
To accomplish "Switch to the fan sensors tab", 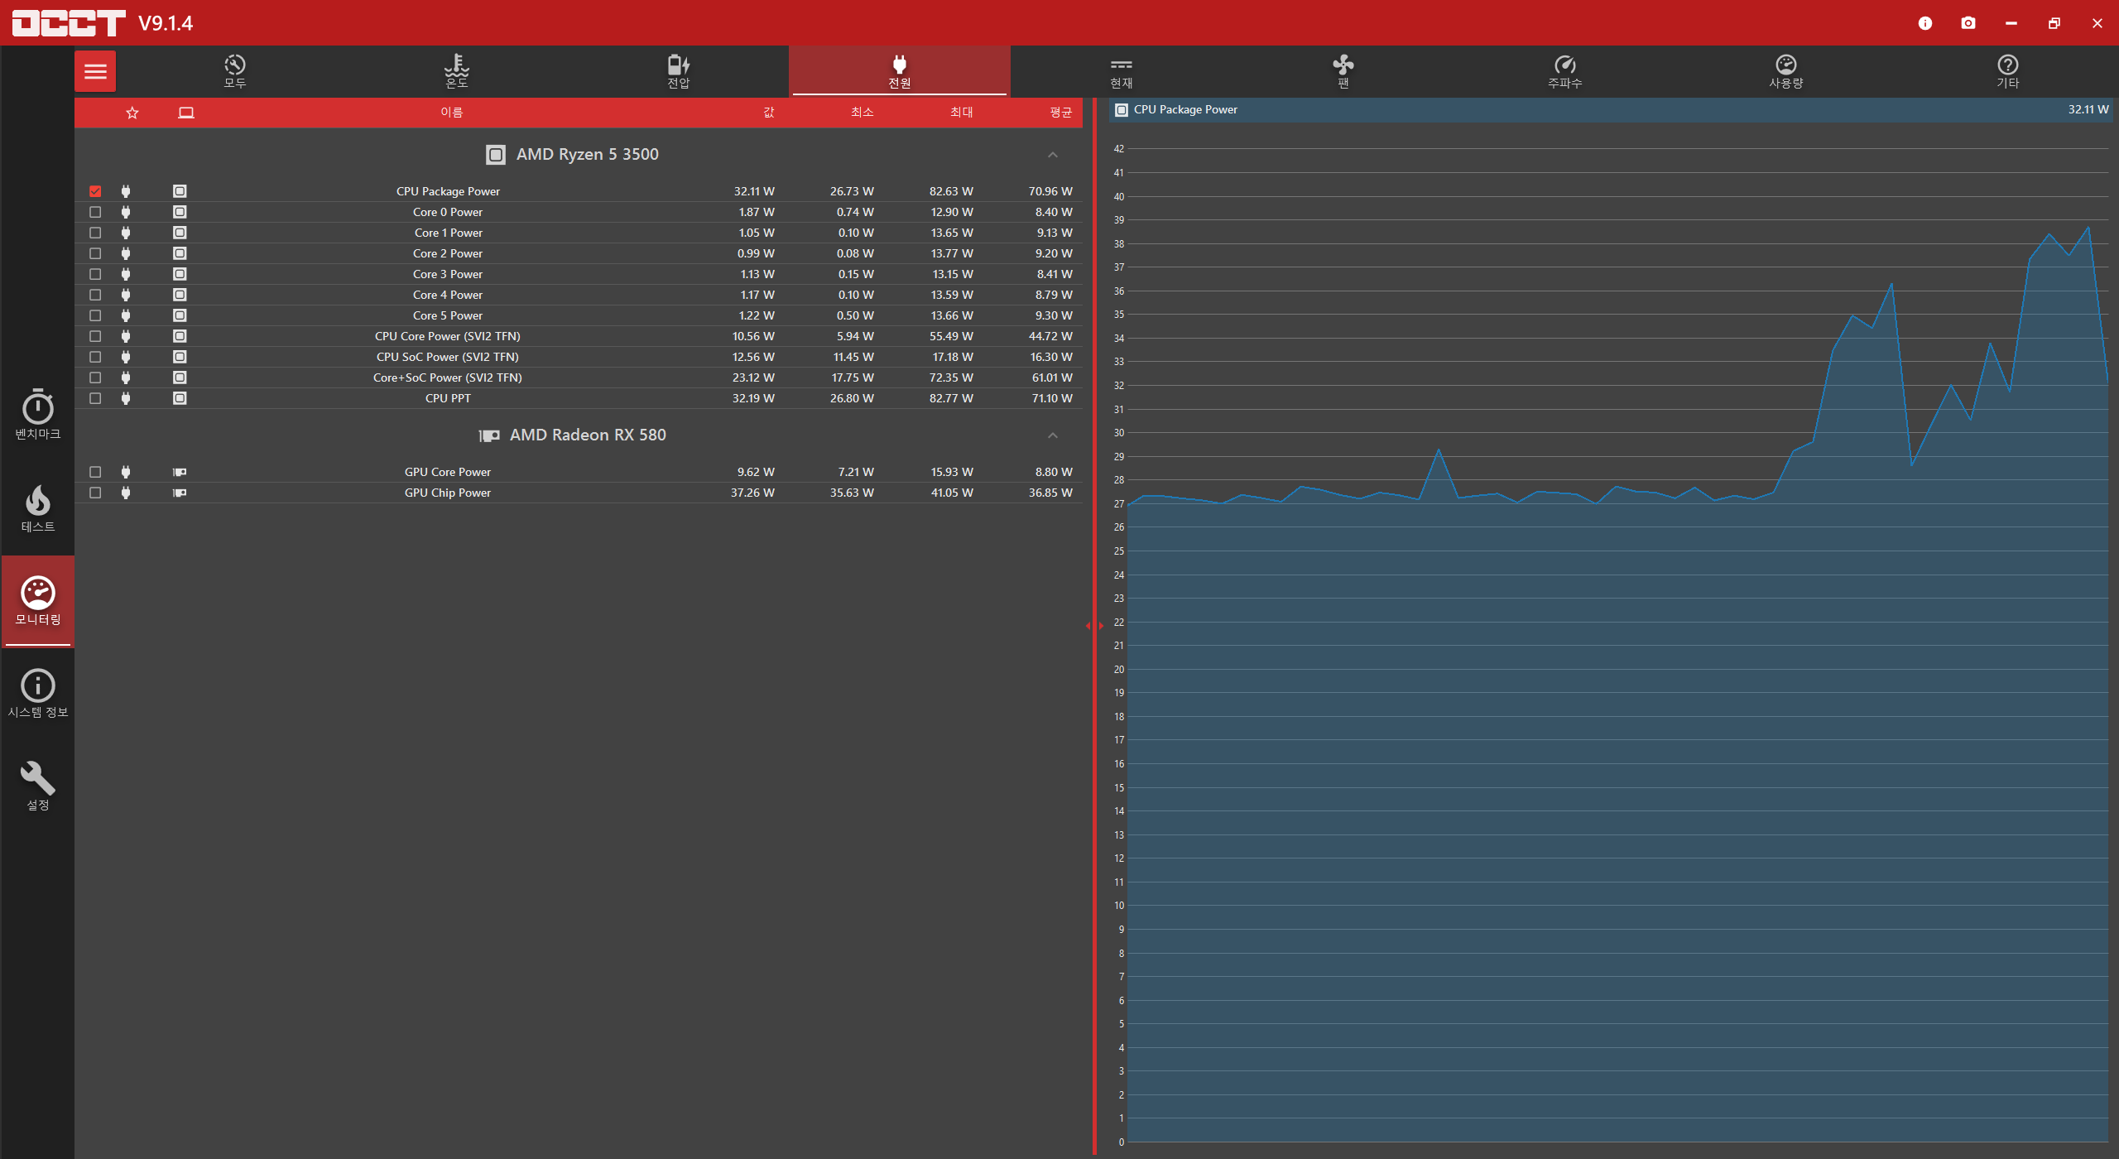I will pyautogui.click(x=1343, y=71).
